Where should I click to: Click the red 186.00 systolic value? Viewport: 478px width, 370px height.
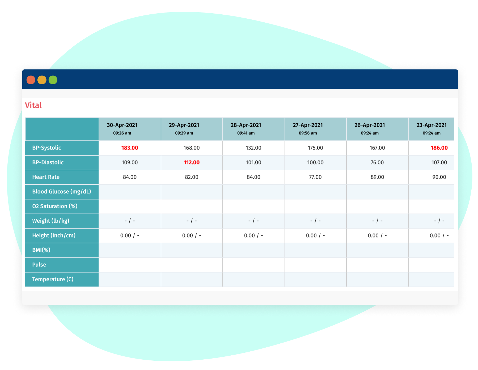439,148
